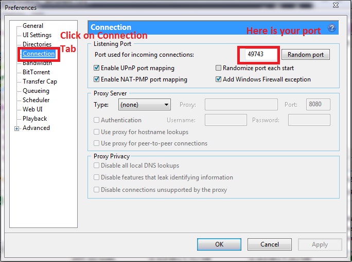Screen dimensions: 352x262
Task: Select Queueing in the tree
Action: point(36,91)
